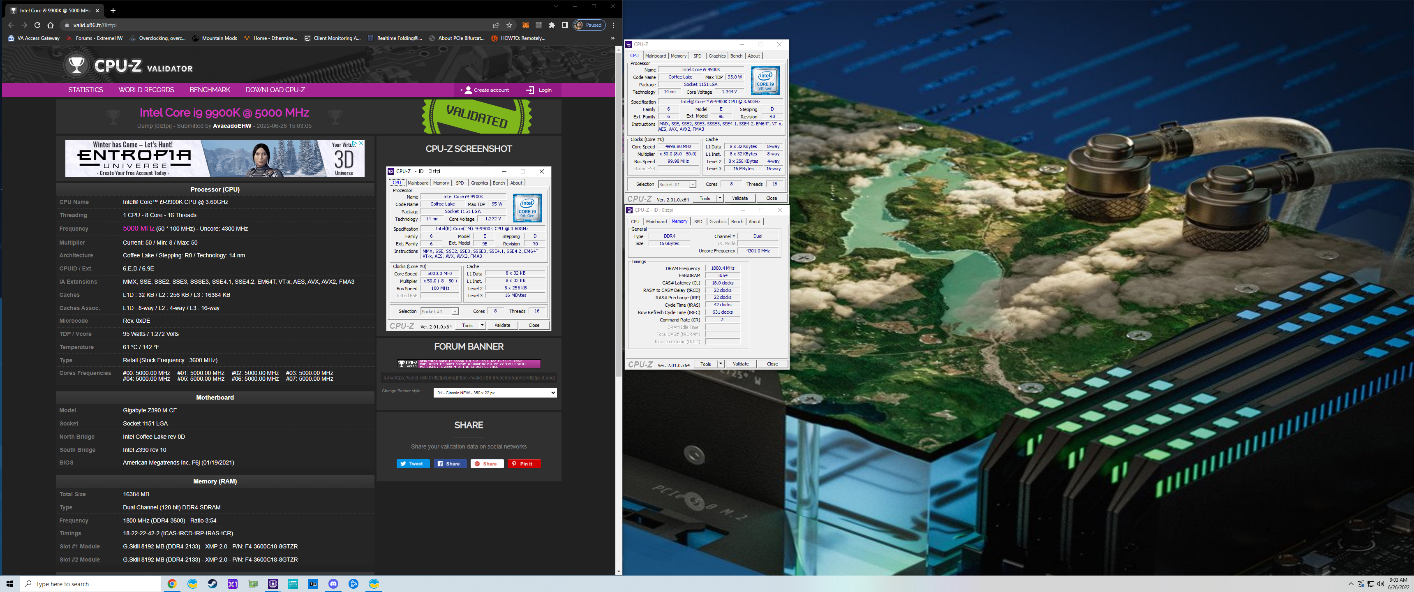Screen dimensions: 1414x592
Task: Click Intel Core i9 logo in CPU-Z
Action: point(765,81)
